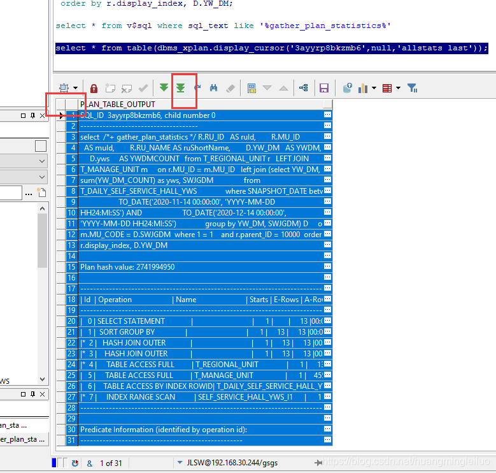Open cell editor for Plan hash value row
496x473 pixels.
[327, 266]
